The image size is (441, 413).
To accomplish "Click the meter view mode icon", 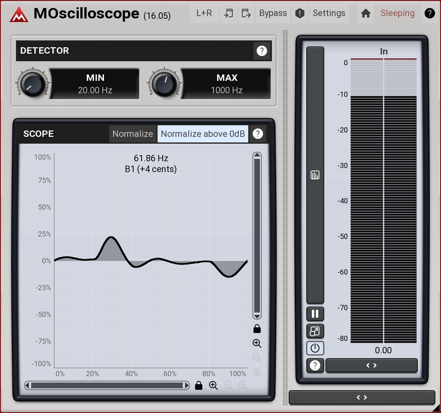I will coord(315,175).
